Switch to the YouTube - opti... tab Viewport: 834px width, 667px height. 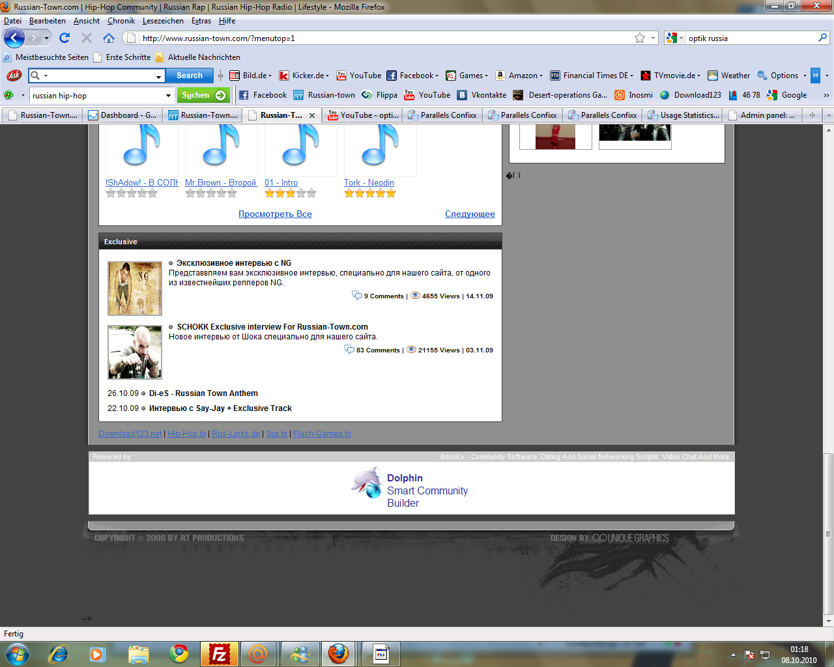tap(363, 115)
